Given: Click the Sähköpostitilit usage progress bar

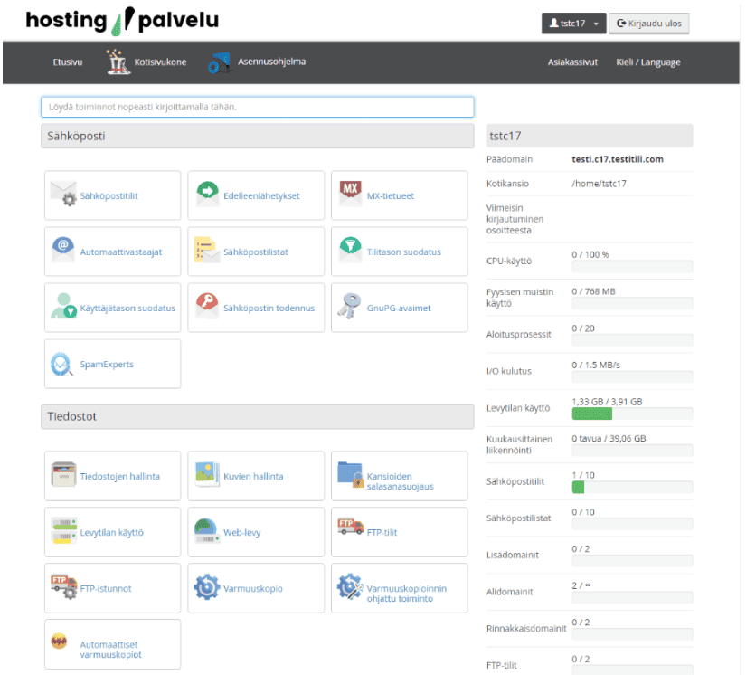Looking at the screenshot, I should tap(632, 487).
